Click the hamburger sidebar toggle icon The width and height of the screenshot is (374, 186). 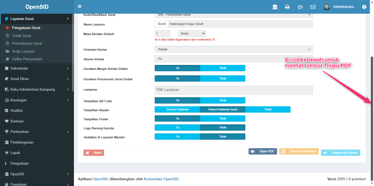[x=80, y=7]
